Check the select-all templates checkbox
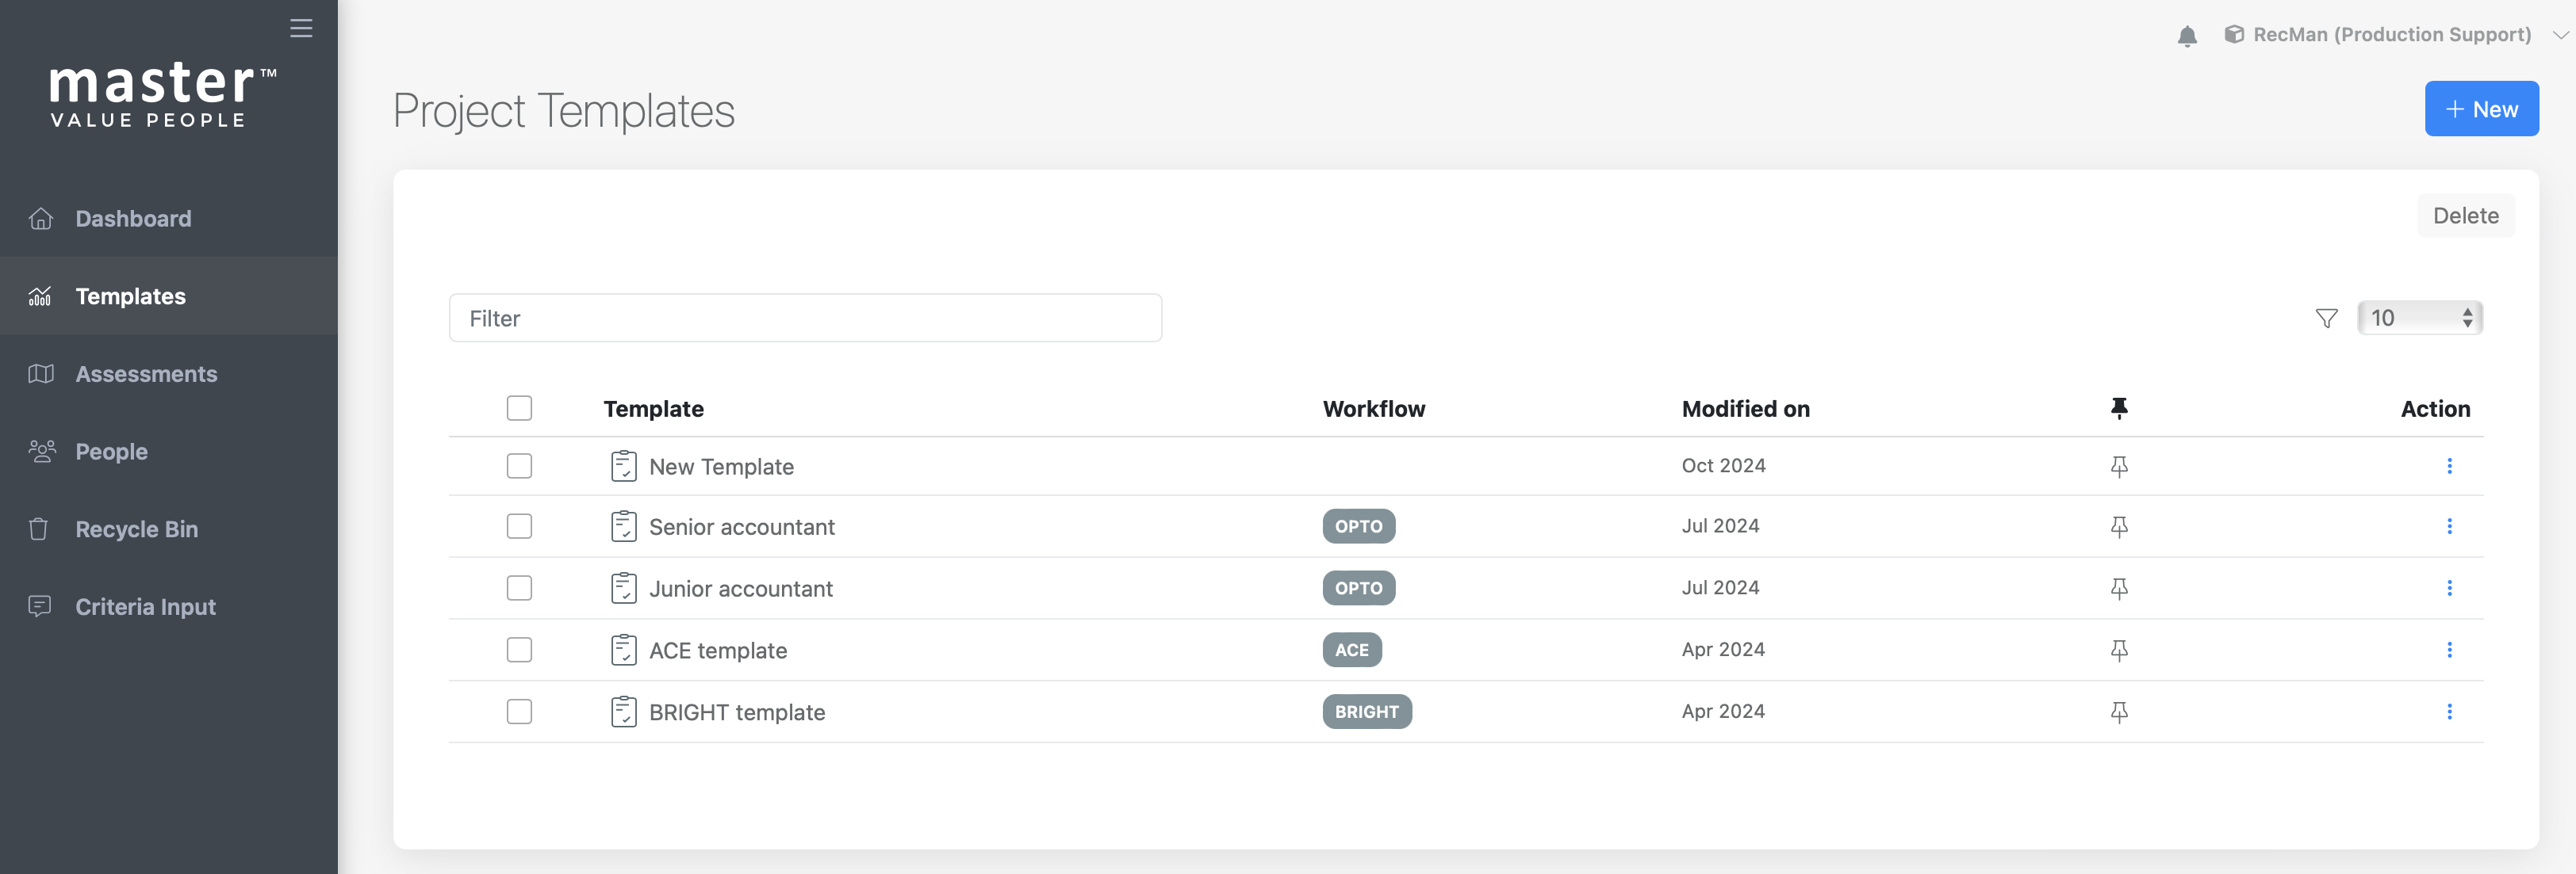2576x874 pixels. point(519,407)
